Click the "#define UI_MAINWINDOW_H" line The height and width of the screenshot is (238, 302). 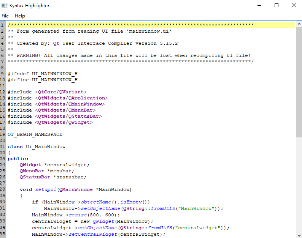click(43, 80)
